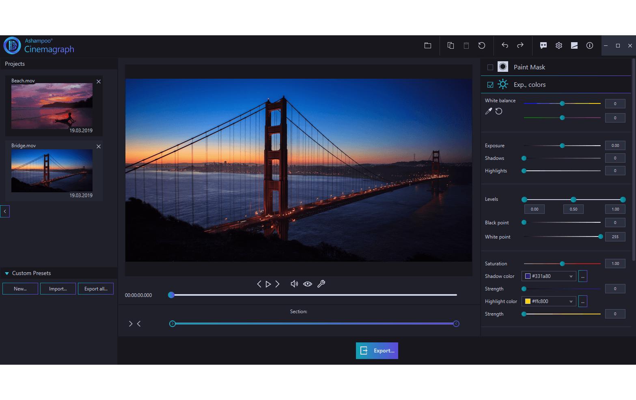The image size is (636, 400).
Task: Open application settings with the gear icon
Action: 558,45
